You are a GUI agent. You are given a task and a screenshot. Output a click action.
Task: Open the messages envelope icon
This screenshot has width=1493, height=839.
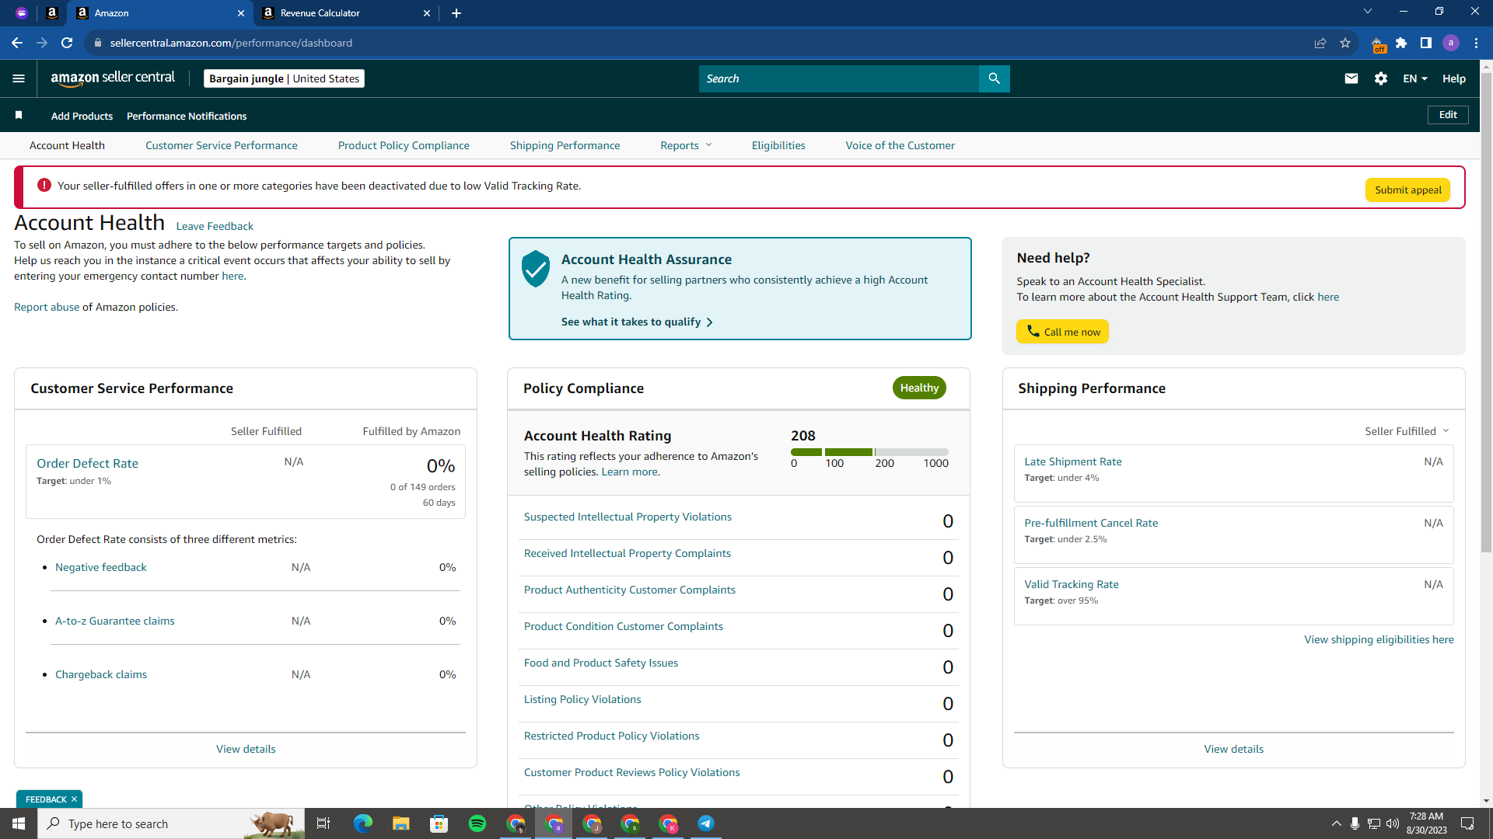click(x=1351, y=78)
